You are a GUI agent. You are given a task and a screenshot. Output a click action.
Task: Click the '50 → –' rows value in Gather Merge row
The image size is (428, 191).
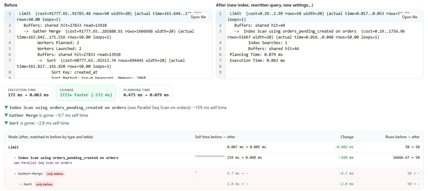click(x=413, y=174)
